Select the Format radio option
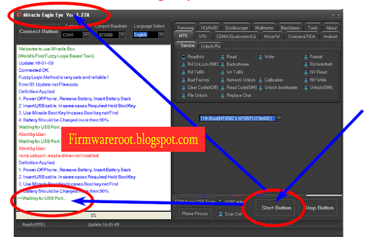The height and width of the screenshot is (242, 372). (313, 57)
